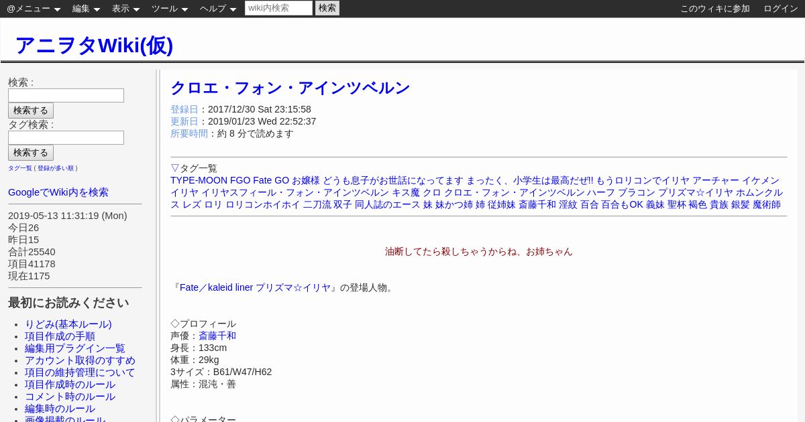Open the 表示 dropdown menu
This screenshot has width=805, height=422.
125,9
